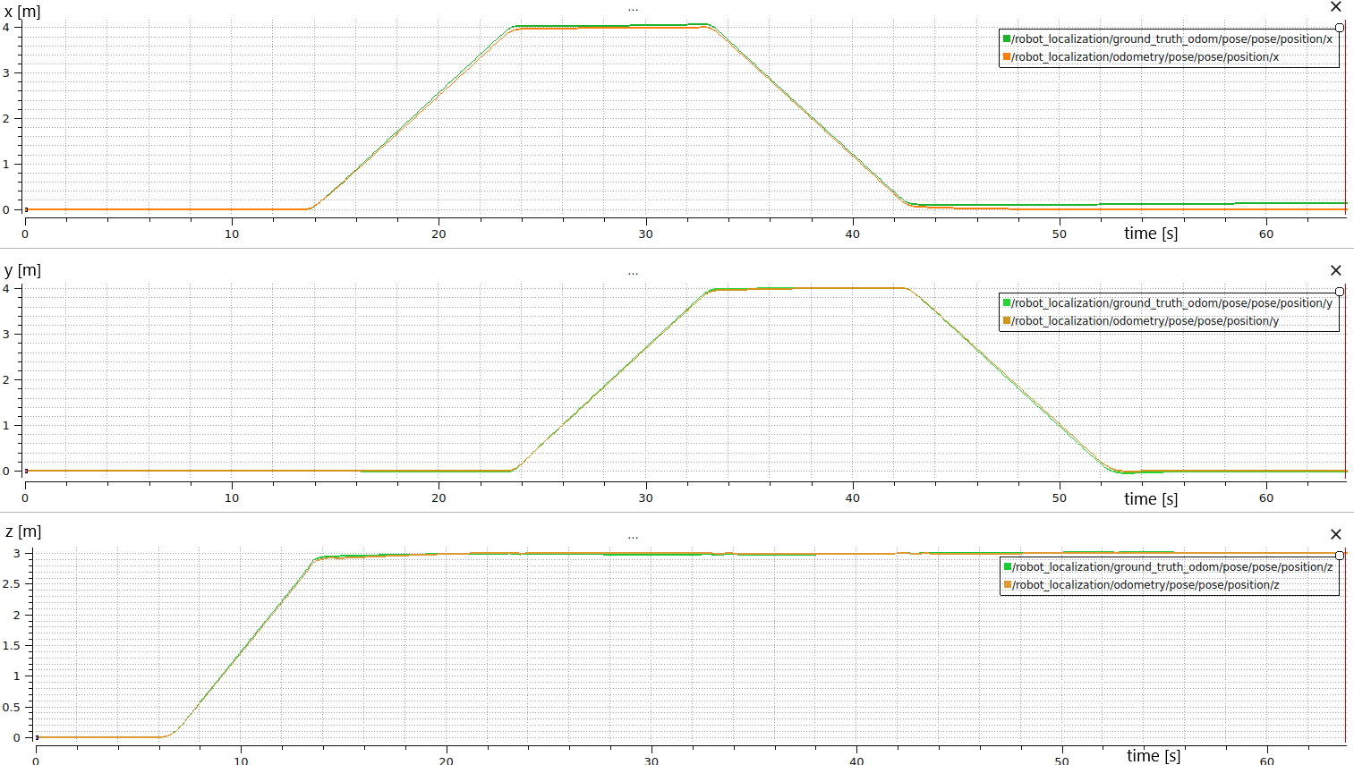Click the ground_truth_odom position/z legend entry

click(1172, 567)
